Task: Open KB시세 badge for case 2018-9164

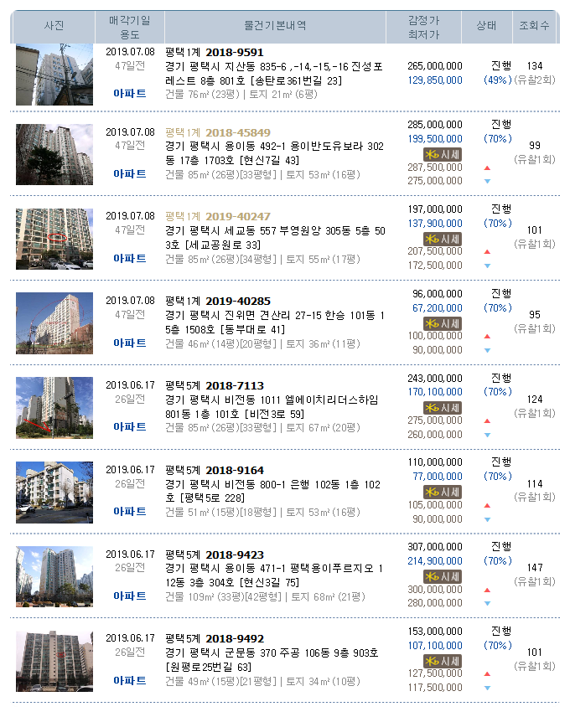Action: pos(443,493)
